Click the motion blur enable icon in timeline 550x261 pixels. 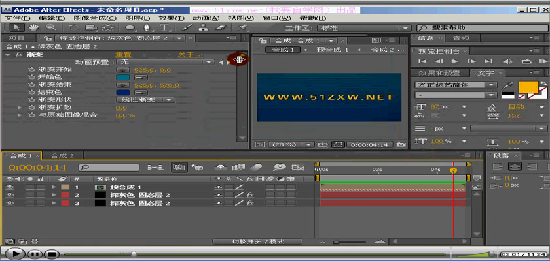click(x=258, y=167)
